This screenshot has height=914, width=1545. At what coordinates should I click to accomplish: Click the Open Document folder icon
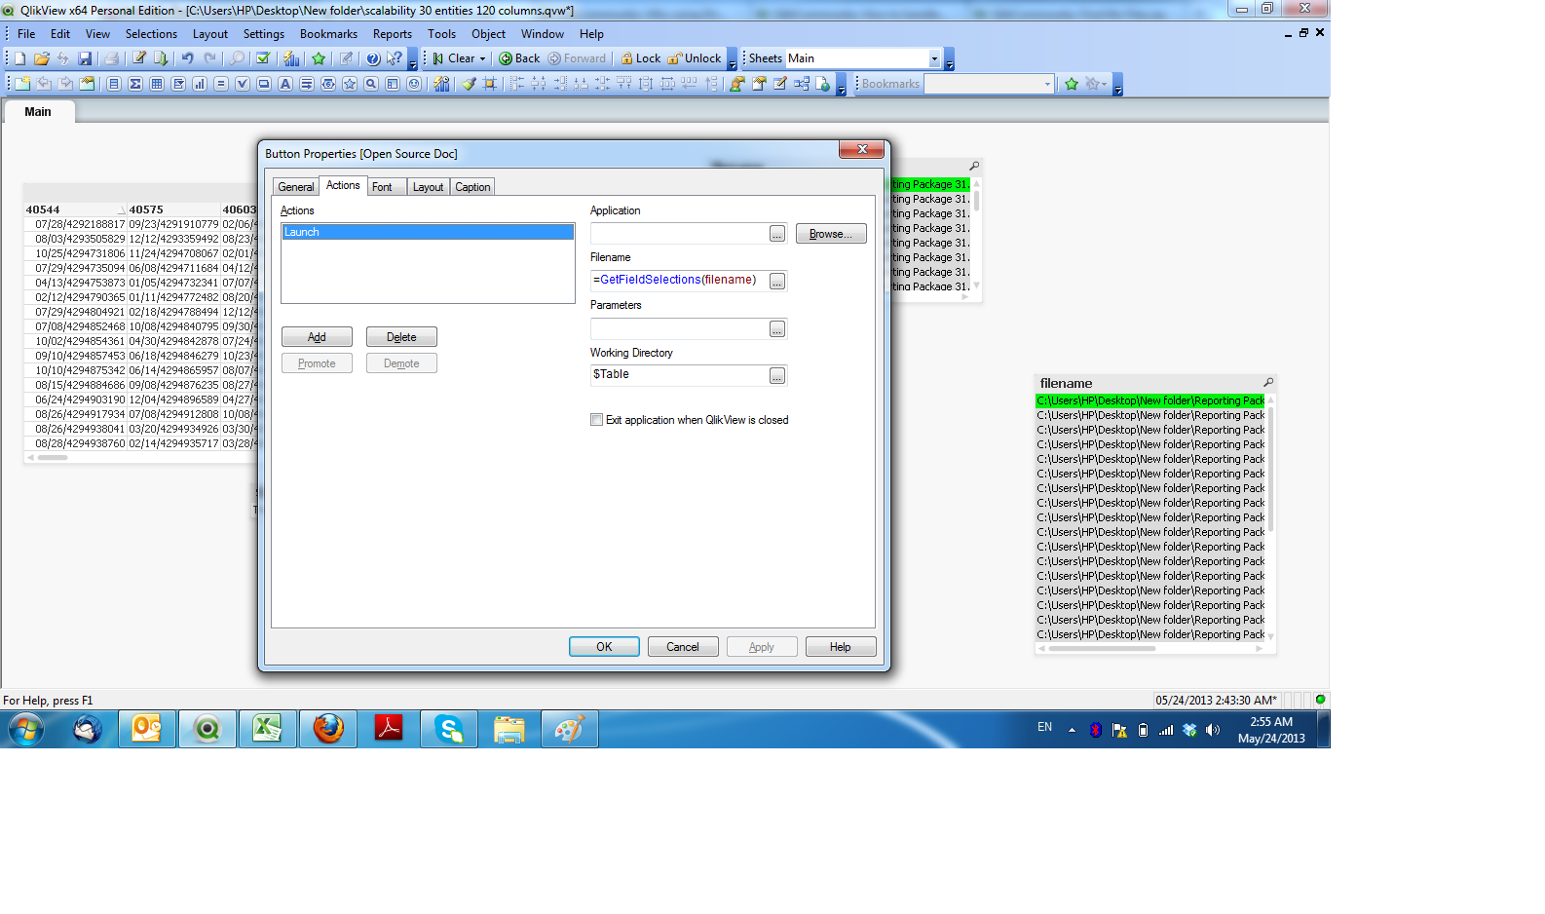click(41, 58)
